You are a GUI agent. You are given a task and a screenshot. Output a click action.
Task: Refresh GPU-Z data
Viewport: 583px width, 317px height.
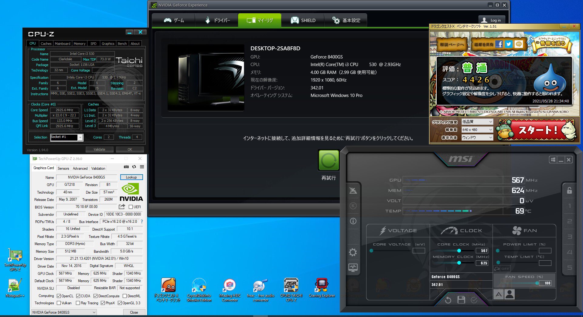point(134,167)
